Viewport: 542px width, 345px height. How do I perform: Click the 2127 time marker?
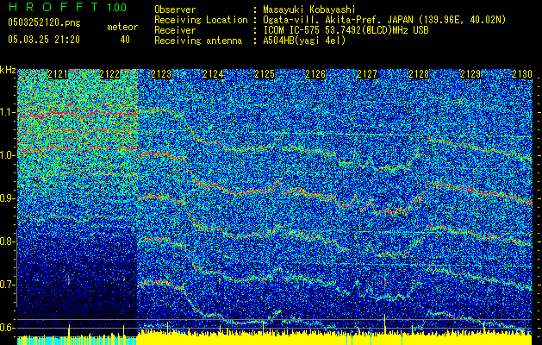pos(367,74)
